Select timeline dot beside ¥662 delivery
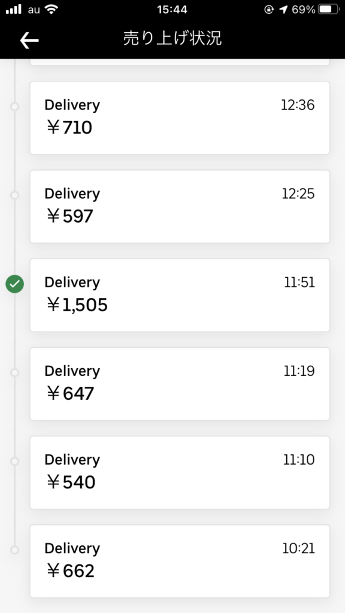 pos(15,550)
